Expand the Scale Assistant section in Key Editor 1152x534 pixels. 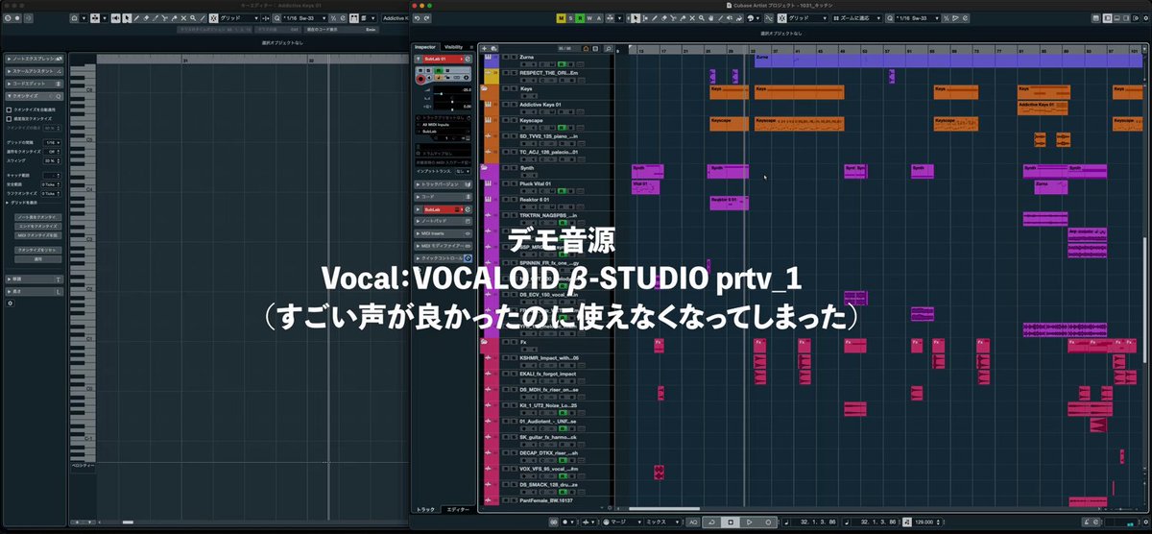point(34,72)
